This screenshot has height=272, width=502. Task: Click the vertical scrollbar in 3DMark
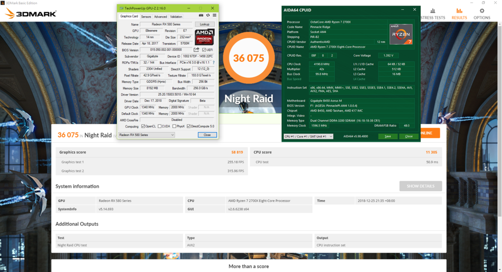(500, 122)
